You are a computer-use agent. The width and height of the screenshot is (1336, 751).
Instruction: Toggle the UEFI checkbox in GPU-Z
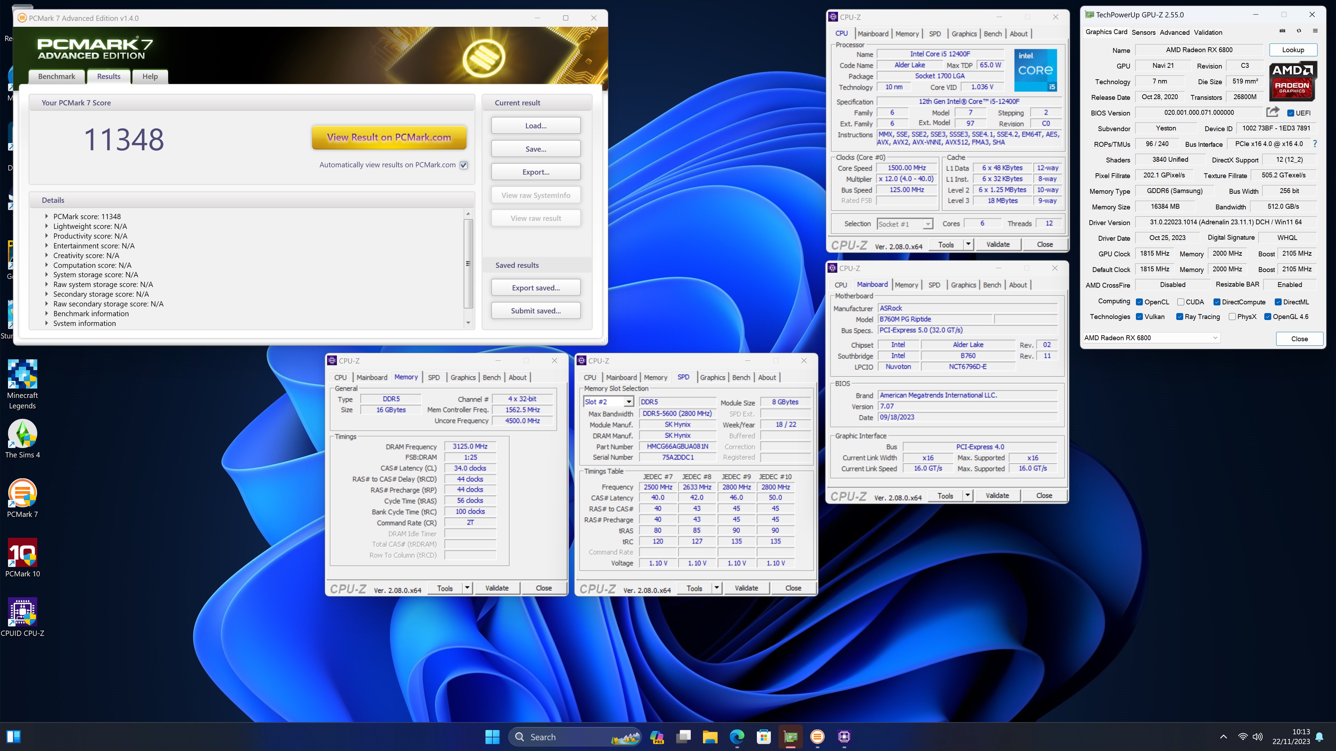1291,113
